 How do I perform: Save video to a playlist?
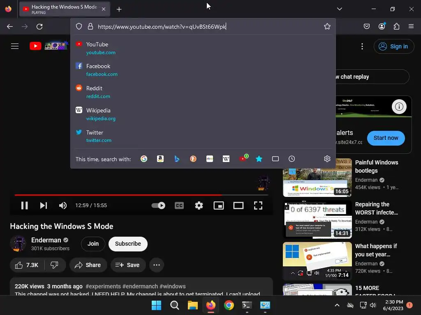(x=127, y=265)
